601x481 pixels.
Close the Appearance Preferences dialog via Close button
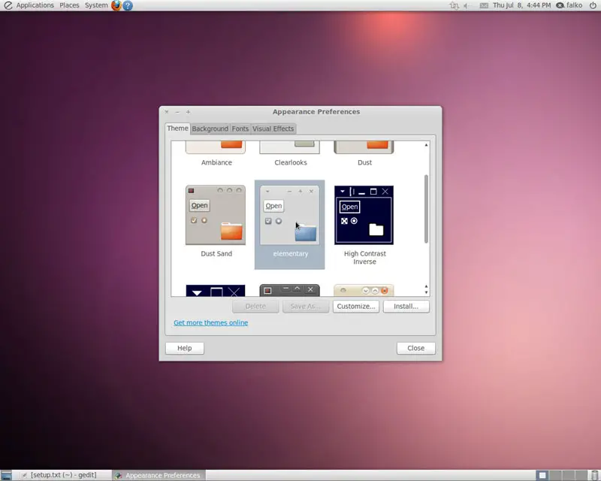point(416,348)
